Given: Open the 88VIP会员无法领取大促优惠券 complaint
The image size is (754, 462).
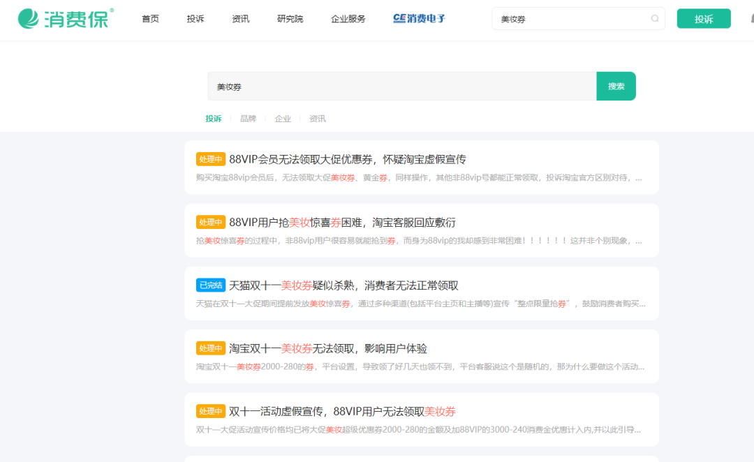Looking at the screenshot, I should pyautogui.click(x=348, y=158).
